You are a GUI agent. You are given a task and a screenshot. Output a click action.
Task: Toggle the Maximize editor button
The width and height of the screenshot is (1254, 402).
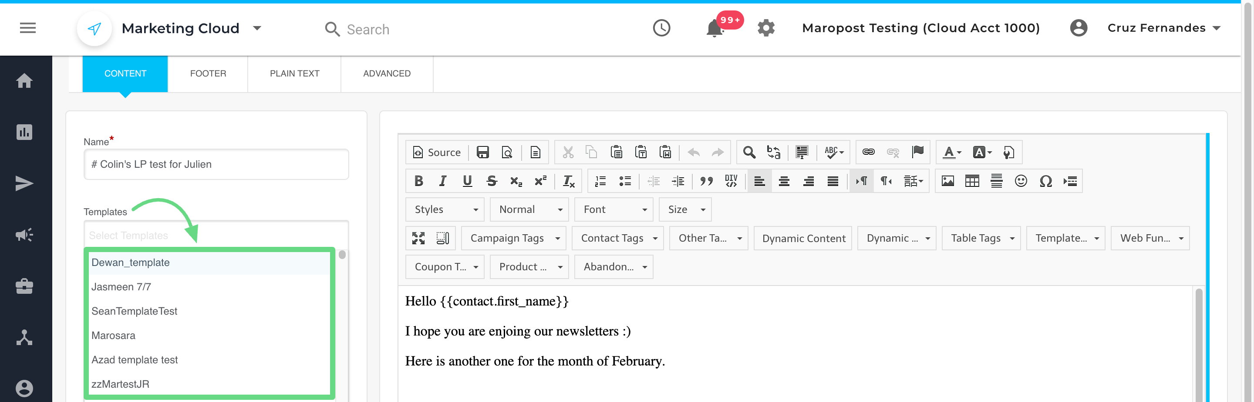coord(418,238)
